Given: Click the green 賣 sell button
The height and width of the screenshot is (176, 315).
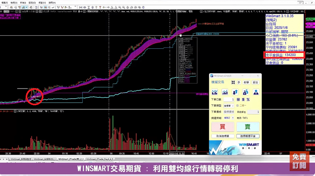Looking at the screenshot, I should [x=248, y=127].
